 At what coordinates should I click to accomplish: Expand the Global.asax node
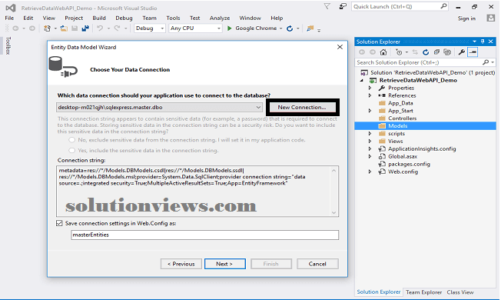(370, 157)
